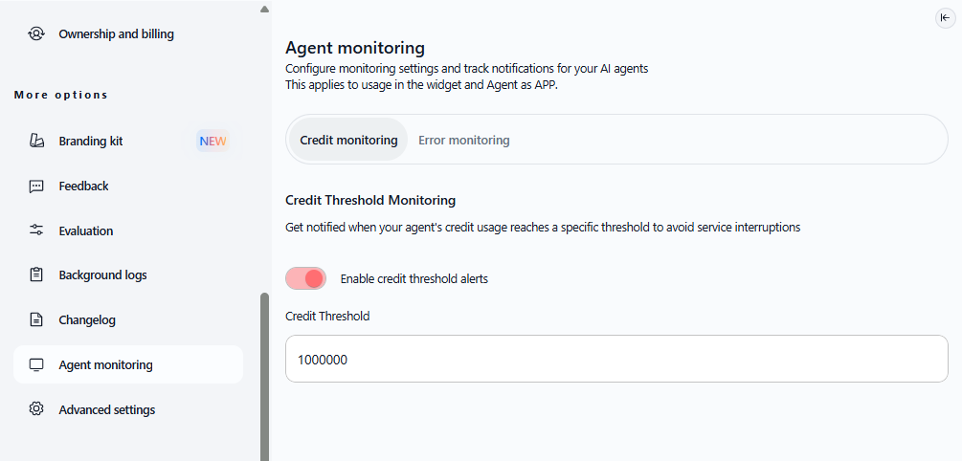Click the Branding kit icon

coord(36,142)
